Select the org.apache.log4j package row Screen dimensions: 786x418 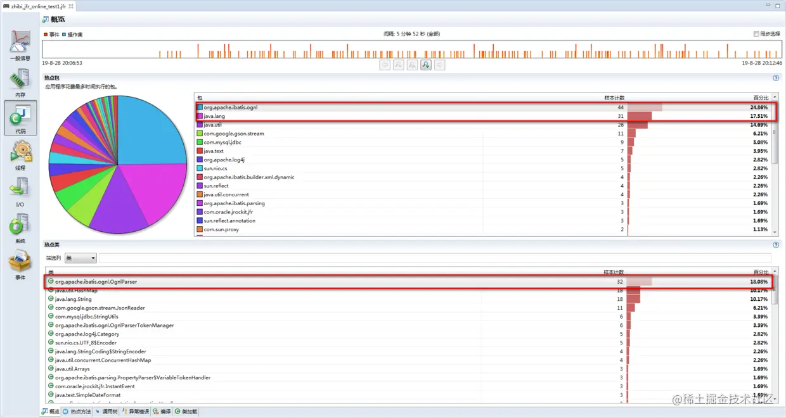click(484, 160)
